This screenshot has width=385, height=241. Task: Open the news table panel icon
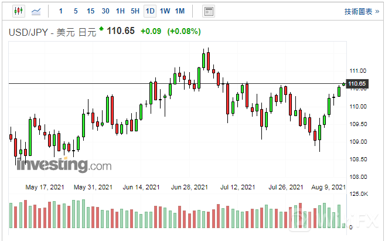pyautogui.click(x=208, y=11)
